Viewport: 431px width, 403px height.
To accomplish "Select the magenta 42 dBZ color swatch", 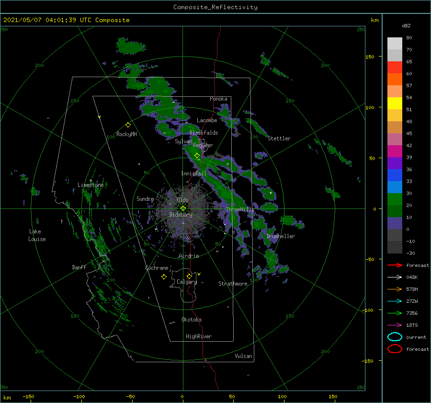I will (x=395, y=151).
